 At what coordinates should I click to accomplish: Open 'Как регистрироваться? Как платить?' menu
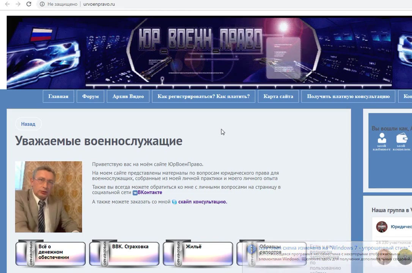204,96
